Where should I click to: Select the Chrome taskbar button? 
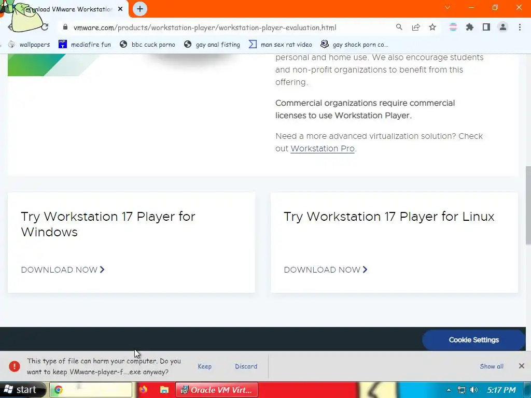(91, 390)
